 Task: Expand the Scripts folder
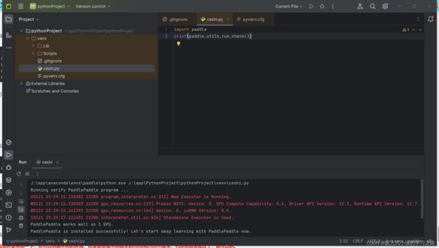tap(33, 53)
